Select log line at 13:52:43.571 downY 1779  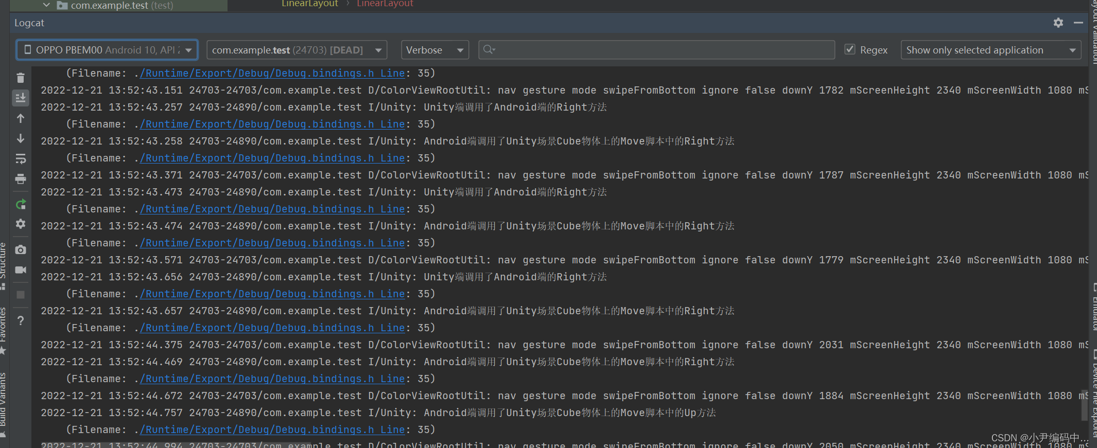click(x=564, y=260)
